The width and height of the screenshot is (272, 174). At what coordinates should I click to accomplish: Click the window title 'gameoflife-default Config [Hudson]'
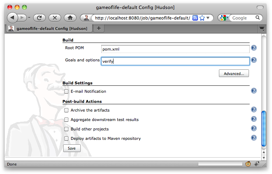click(x=135, y=7)
